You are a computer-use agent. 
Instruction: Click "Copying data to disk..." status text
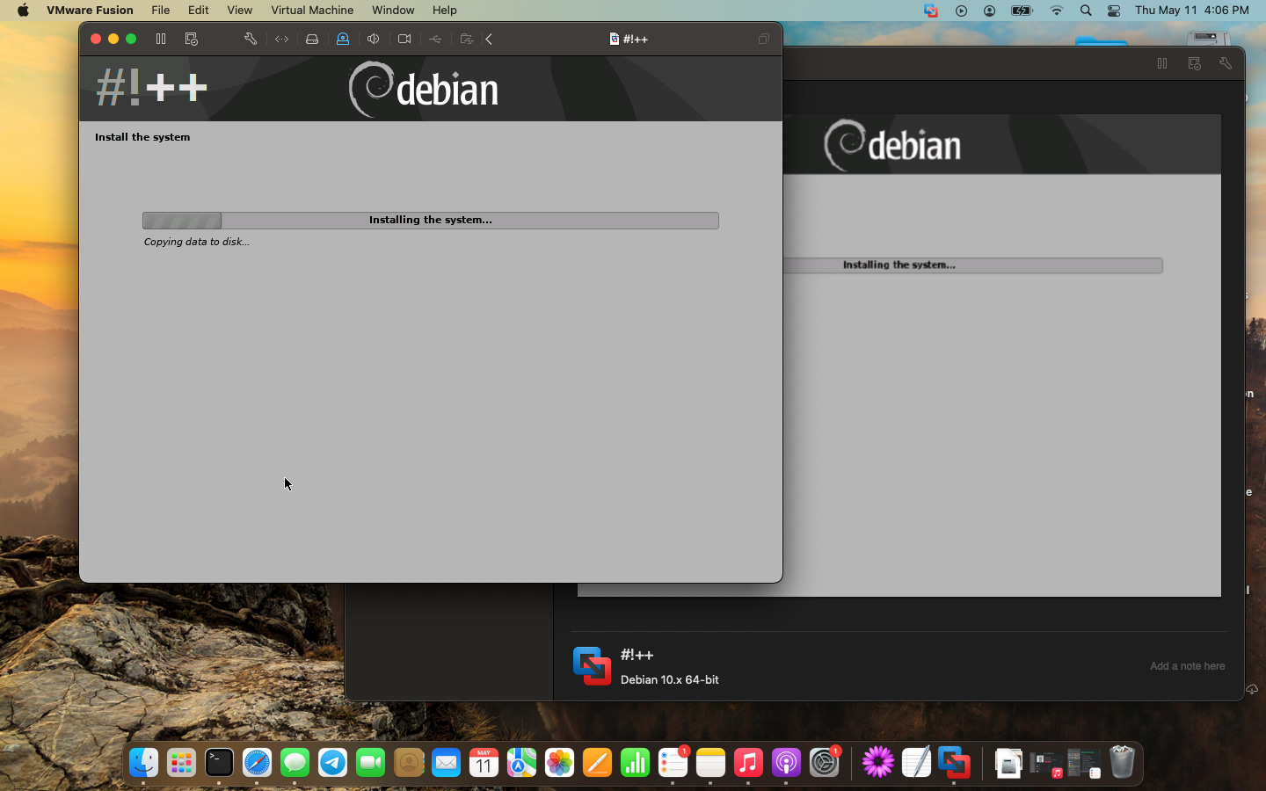[197, 242]
